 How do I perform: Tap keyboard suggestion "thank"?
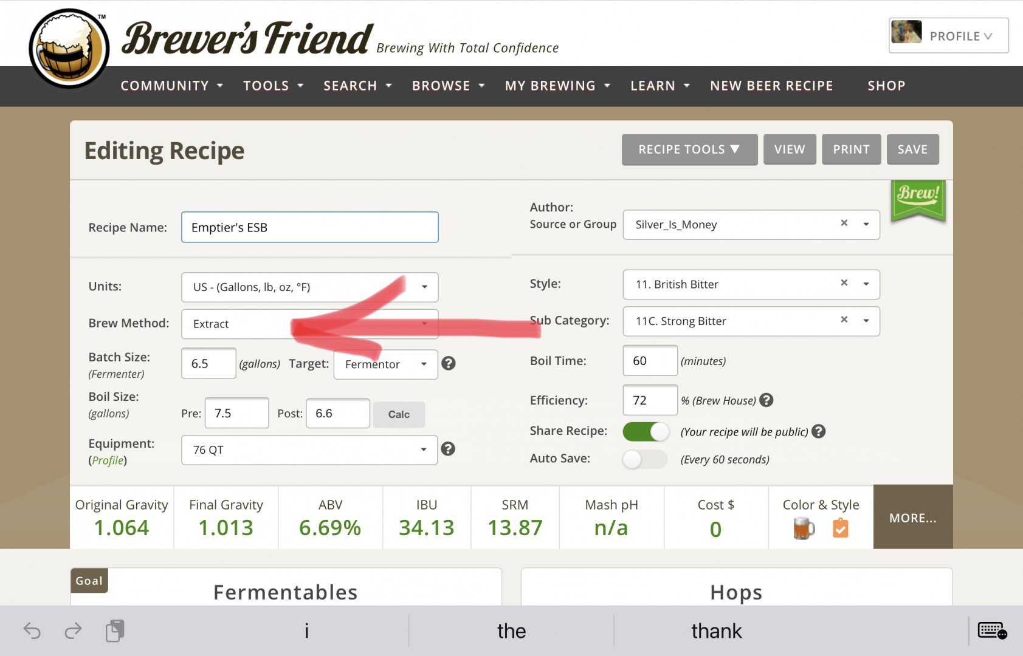[x=716, y=631]
